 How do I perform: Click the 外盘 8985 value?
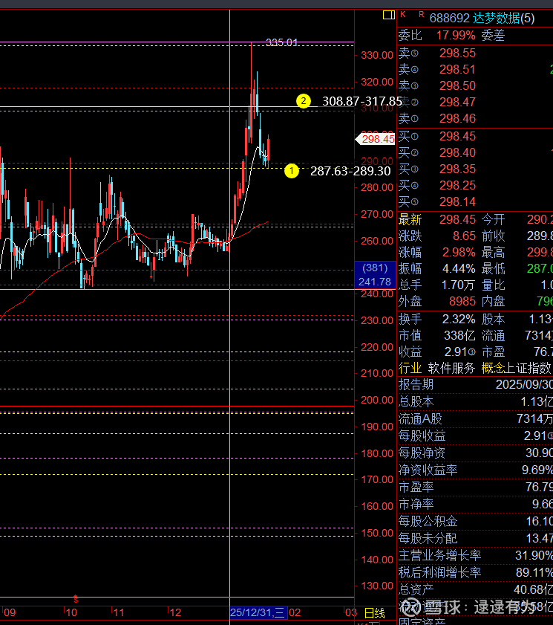pyautogui.click(x=462, y=301)
